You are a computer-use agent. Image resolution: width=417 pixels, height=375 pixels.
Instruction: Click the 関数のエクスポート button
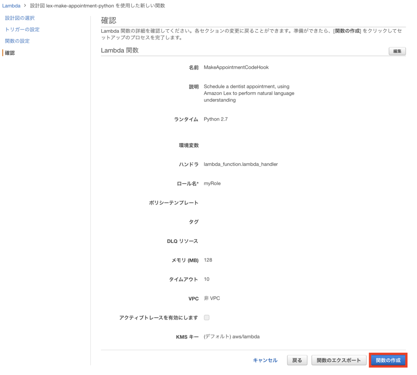(x=339, y=360)
